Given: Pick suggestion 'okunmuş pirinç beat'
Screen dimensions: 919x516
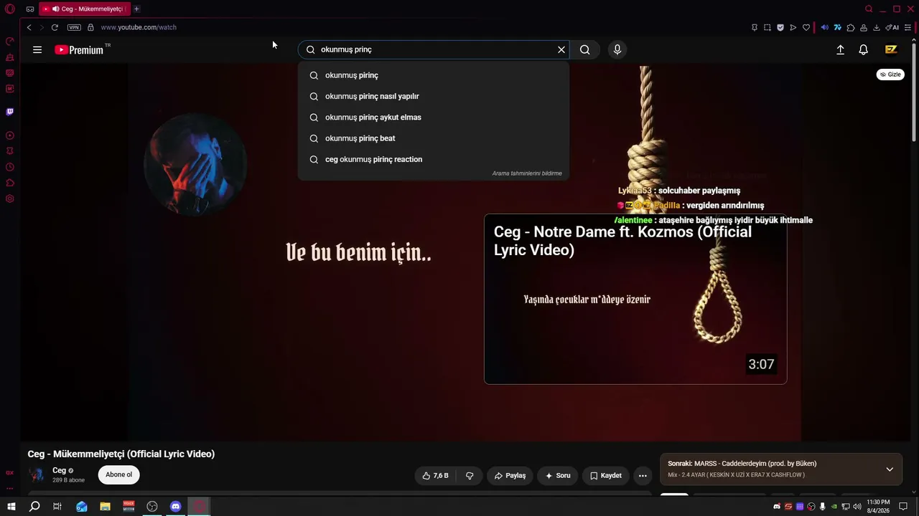Looking at the screenshot, I should 434,138.
